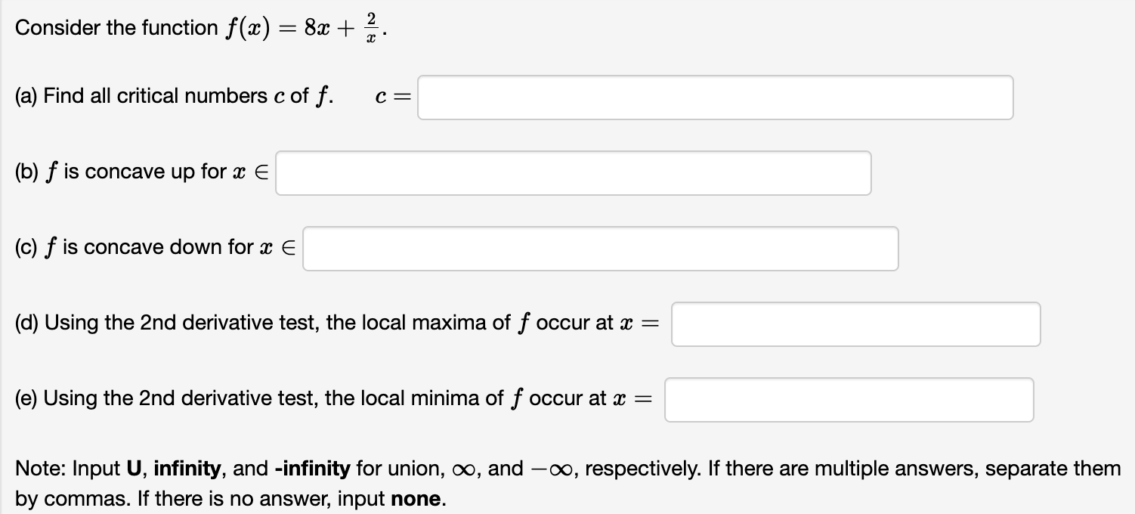Click the critical numbers answer field
Image resolution: width=1135 pixels, height=514 pixels.
click(x=716, y=97)
